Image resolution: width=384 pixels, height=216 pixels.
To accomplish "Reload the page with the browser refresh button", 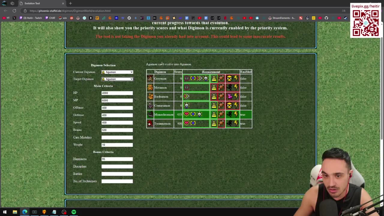I will click(x=14, y=11).
